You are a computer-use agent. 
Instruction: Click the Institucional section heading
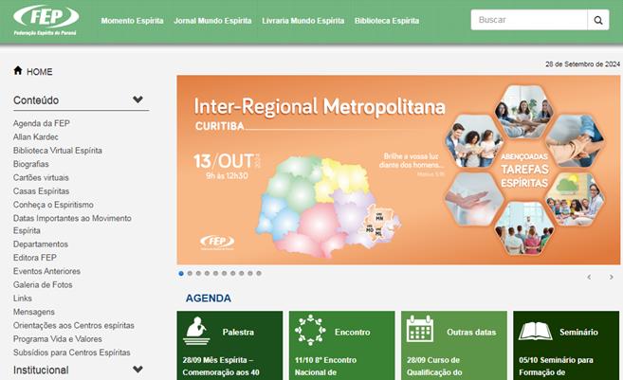41,371
